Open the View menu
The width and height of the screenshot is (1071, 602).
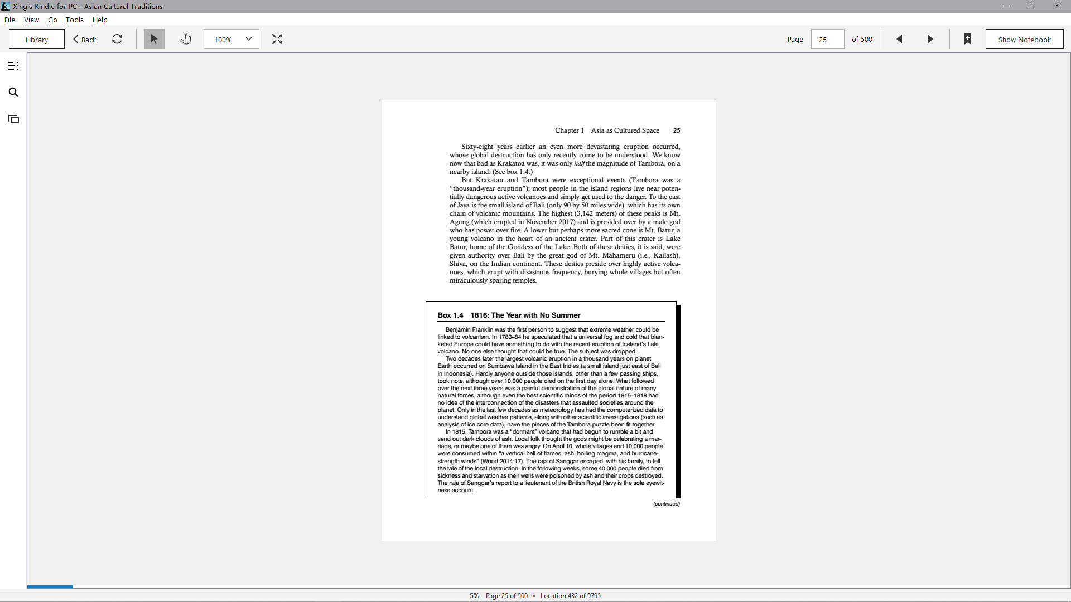31,20
